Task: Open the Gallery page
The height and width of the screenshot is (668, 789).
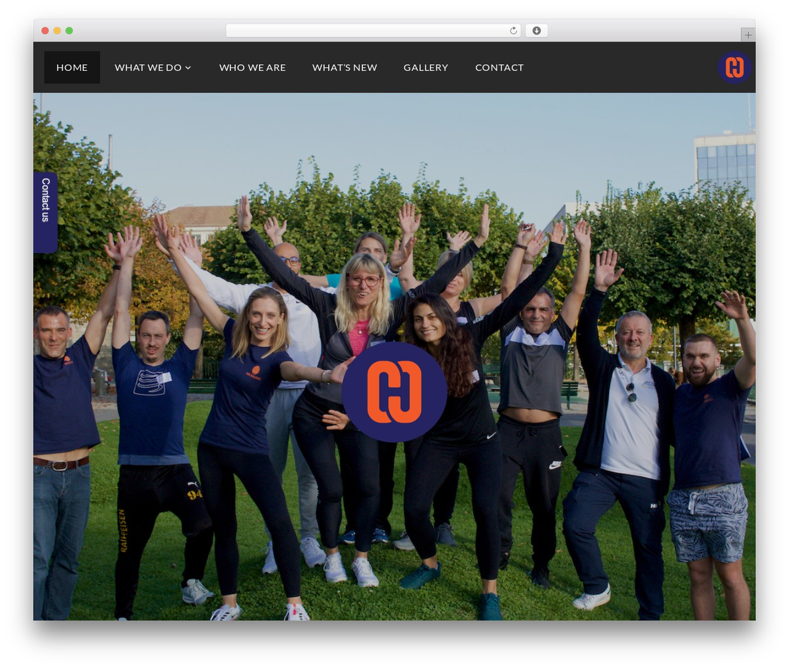Action: point(426,67)
